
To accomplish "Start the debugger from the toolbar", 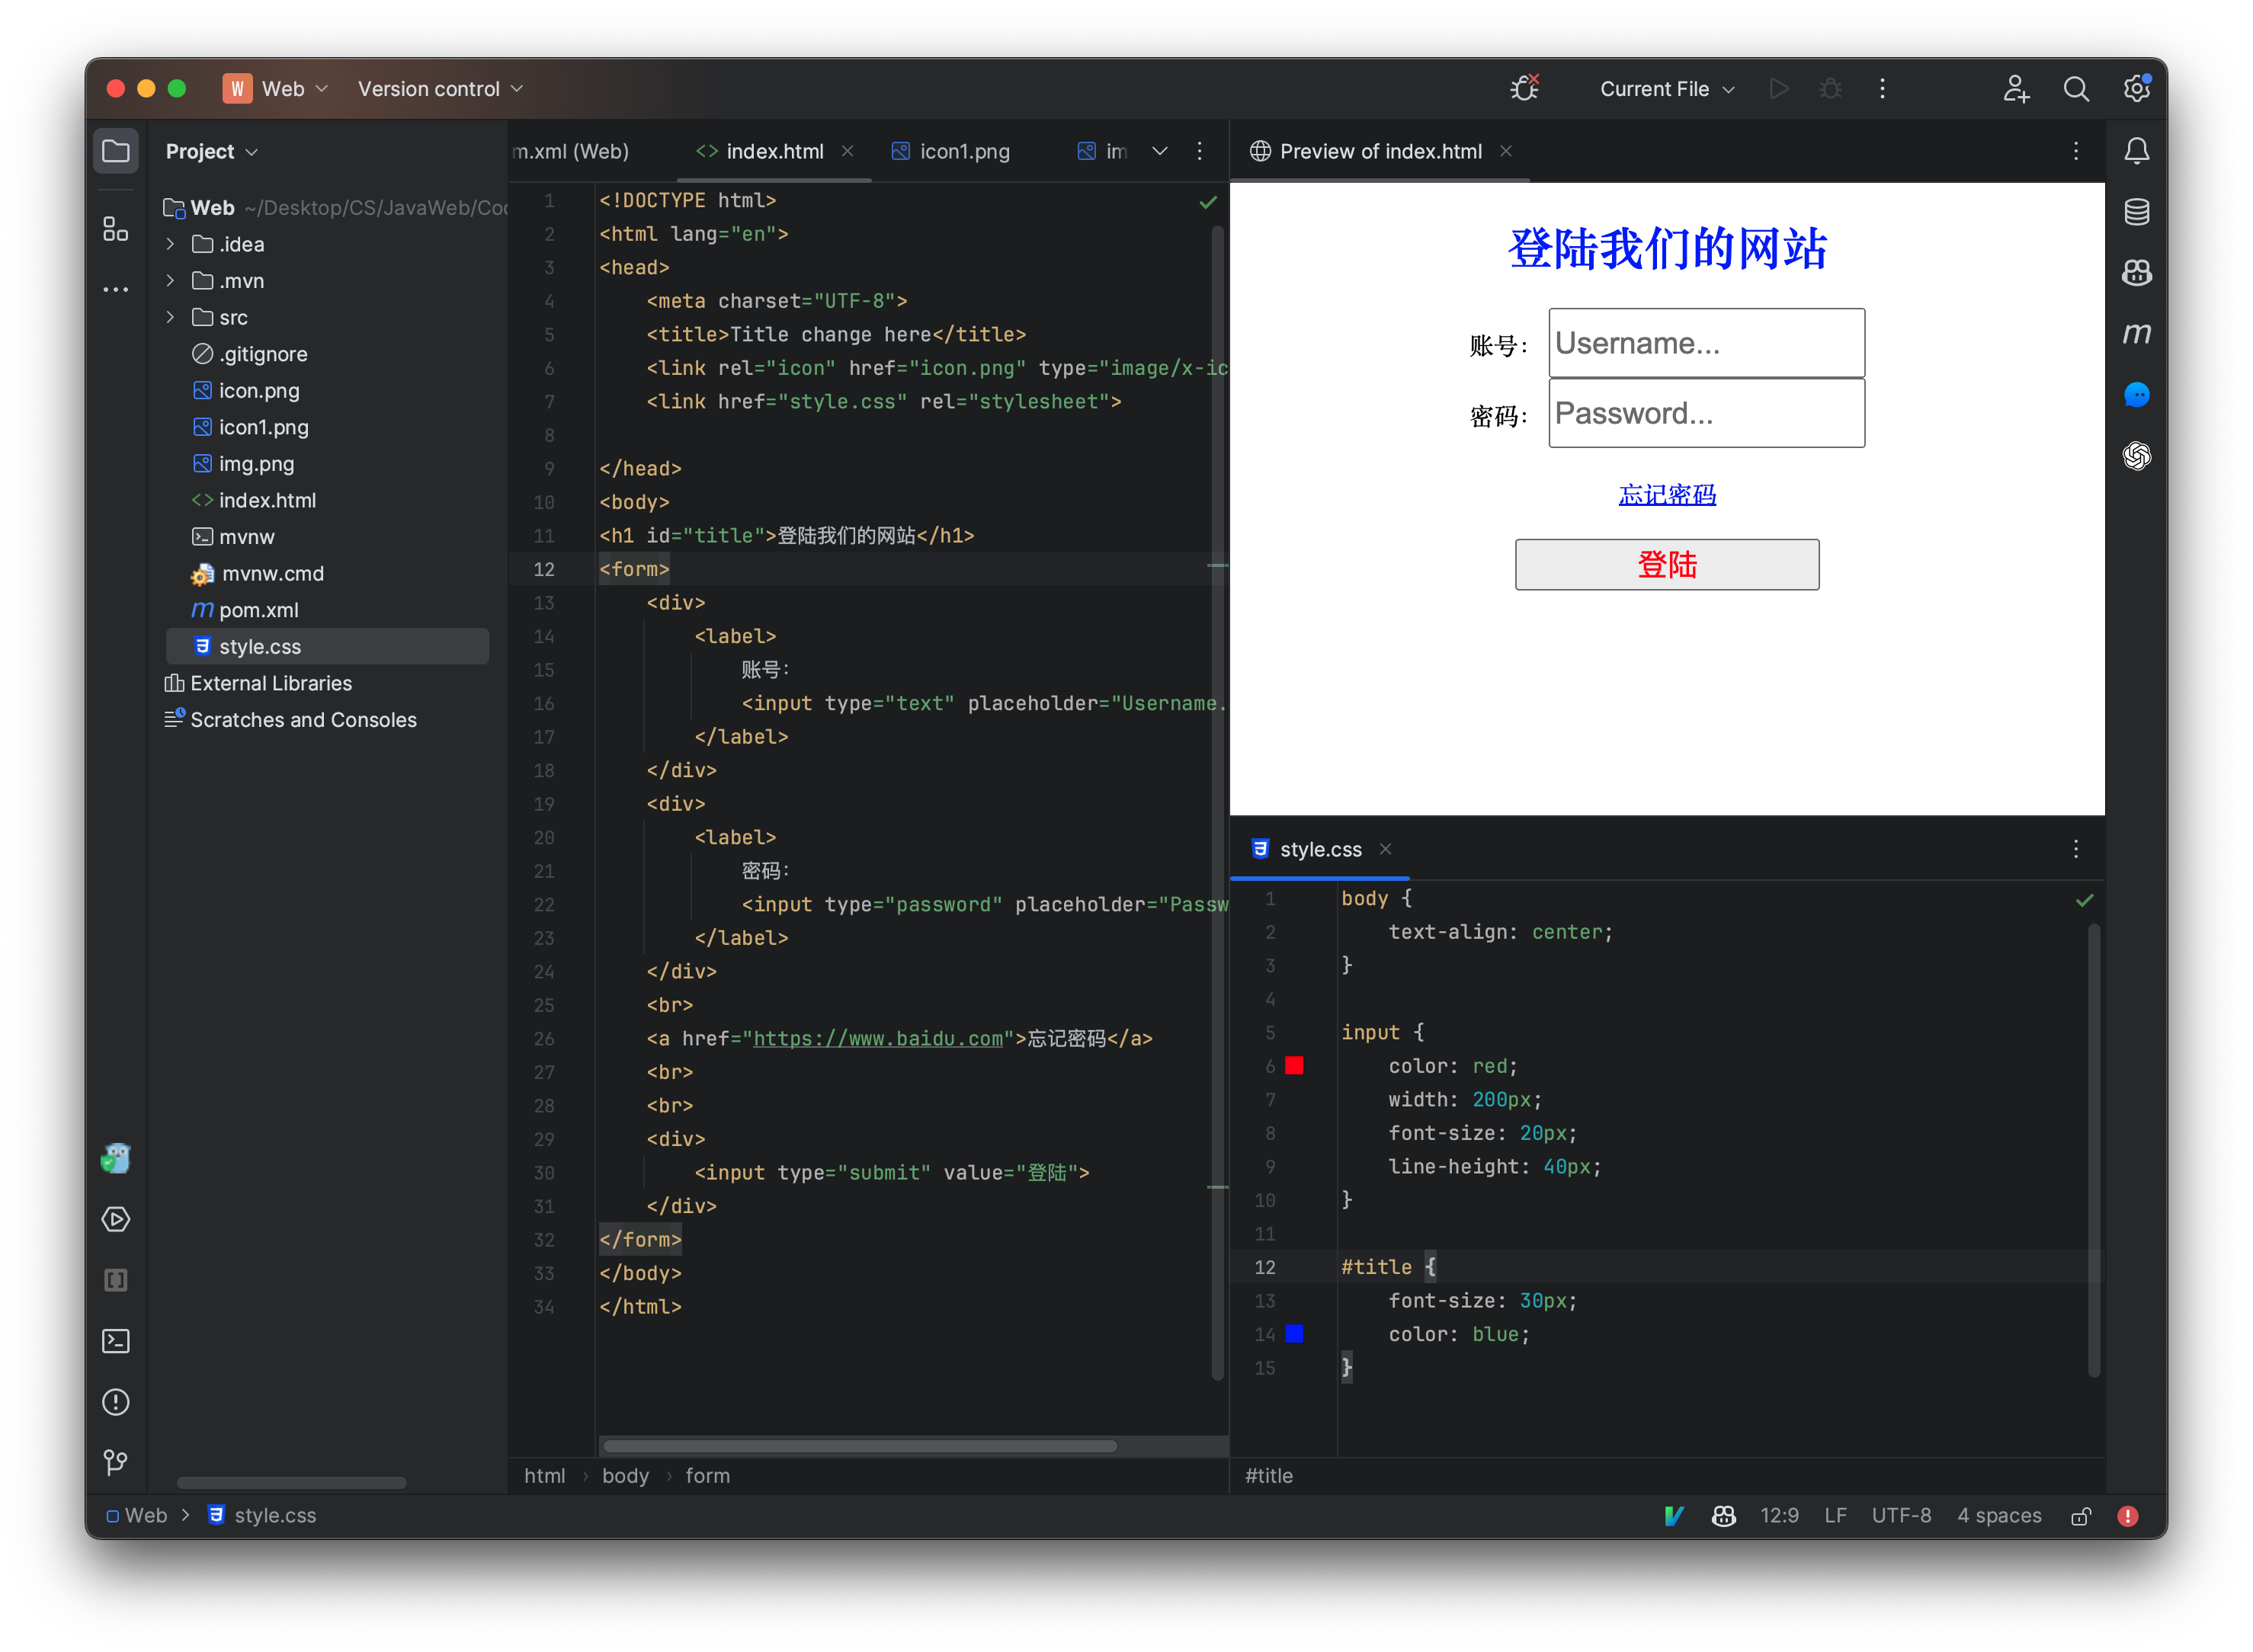I will 1830,88.
